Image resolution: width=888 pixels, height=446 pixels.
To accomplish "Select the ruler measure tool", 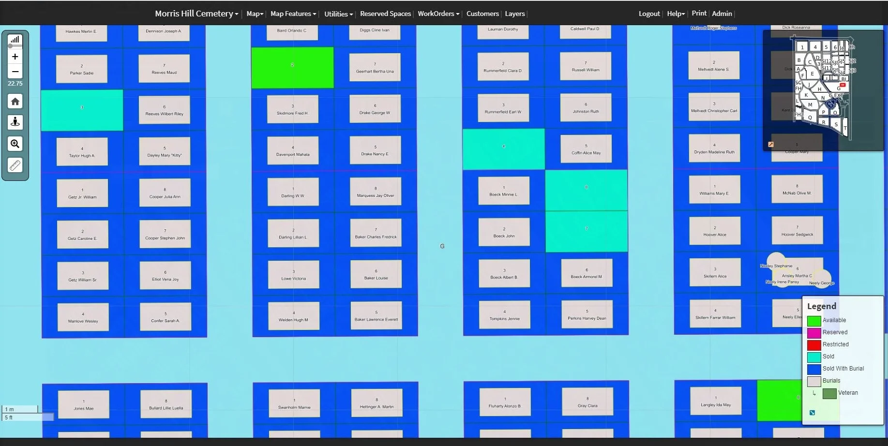I will 15,165.
